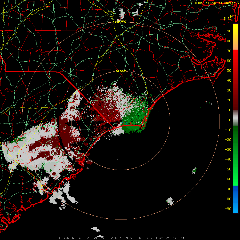Select the 20 value on velocity scale
Screen dimensions: 240x240
pos(229,100)
